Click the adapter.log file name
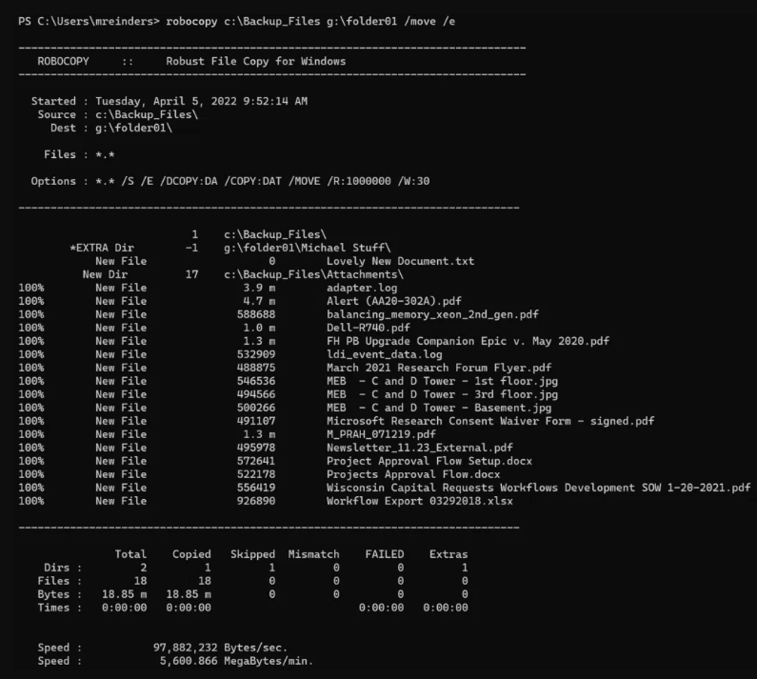The width and height of the screenshot is (757, 679). point(362,288)
